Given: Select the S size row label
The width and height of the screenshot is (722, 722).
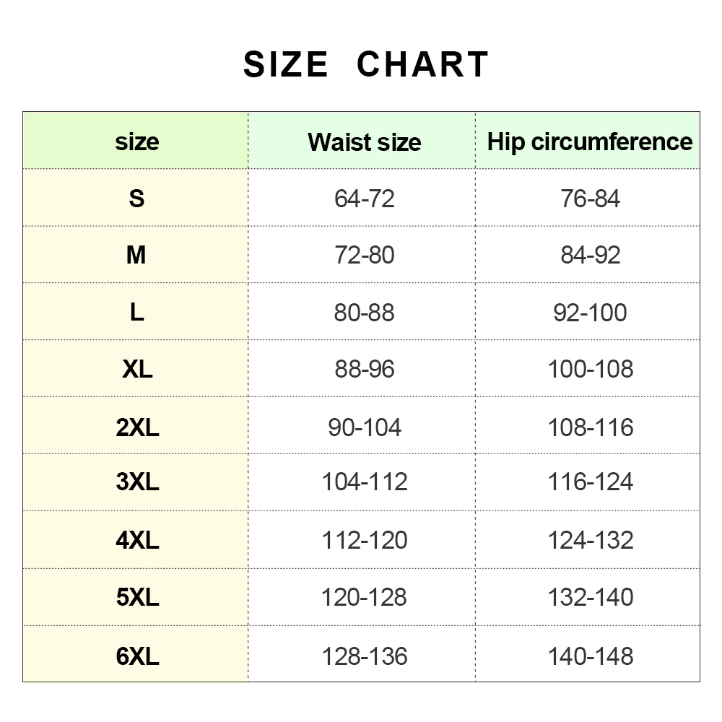Looking at the screenshot, I should coord(136,198).
